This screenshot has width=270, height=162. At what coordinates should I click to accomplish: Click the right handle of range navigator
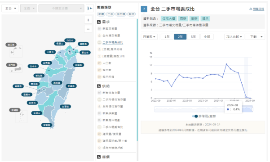[252, 109]
